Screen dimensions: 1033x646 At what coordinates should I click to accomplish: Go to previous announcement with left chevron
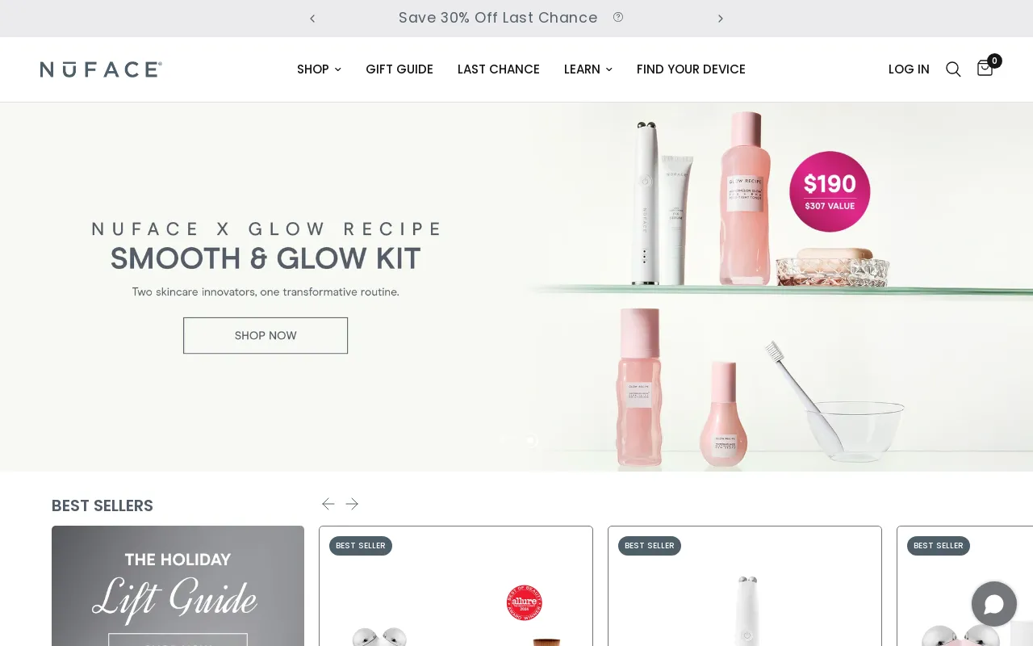point(312,19)
